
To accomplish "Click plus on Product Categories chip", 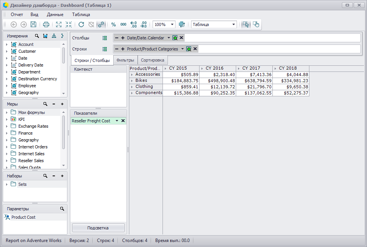I will tap(122, 49).
